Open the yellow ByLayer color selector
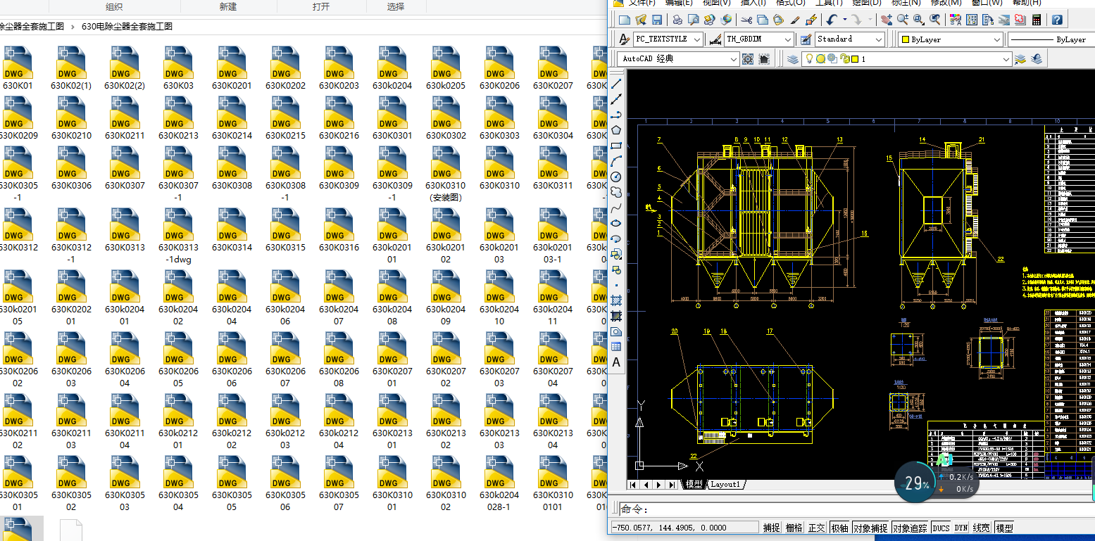Screen dimensions: 1095x541 click(951, 39)
